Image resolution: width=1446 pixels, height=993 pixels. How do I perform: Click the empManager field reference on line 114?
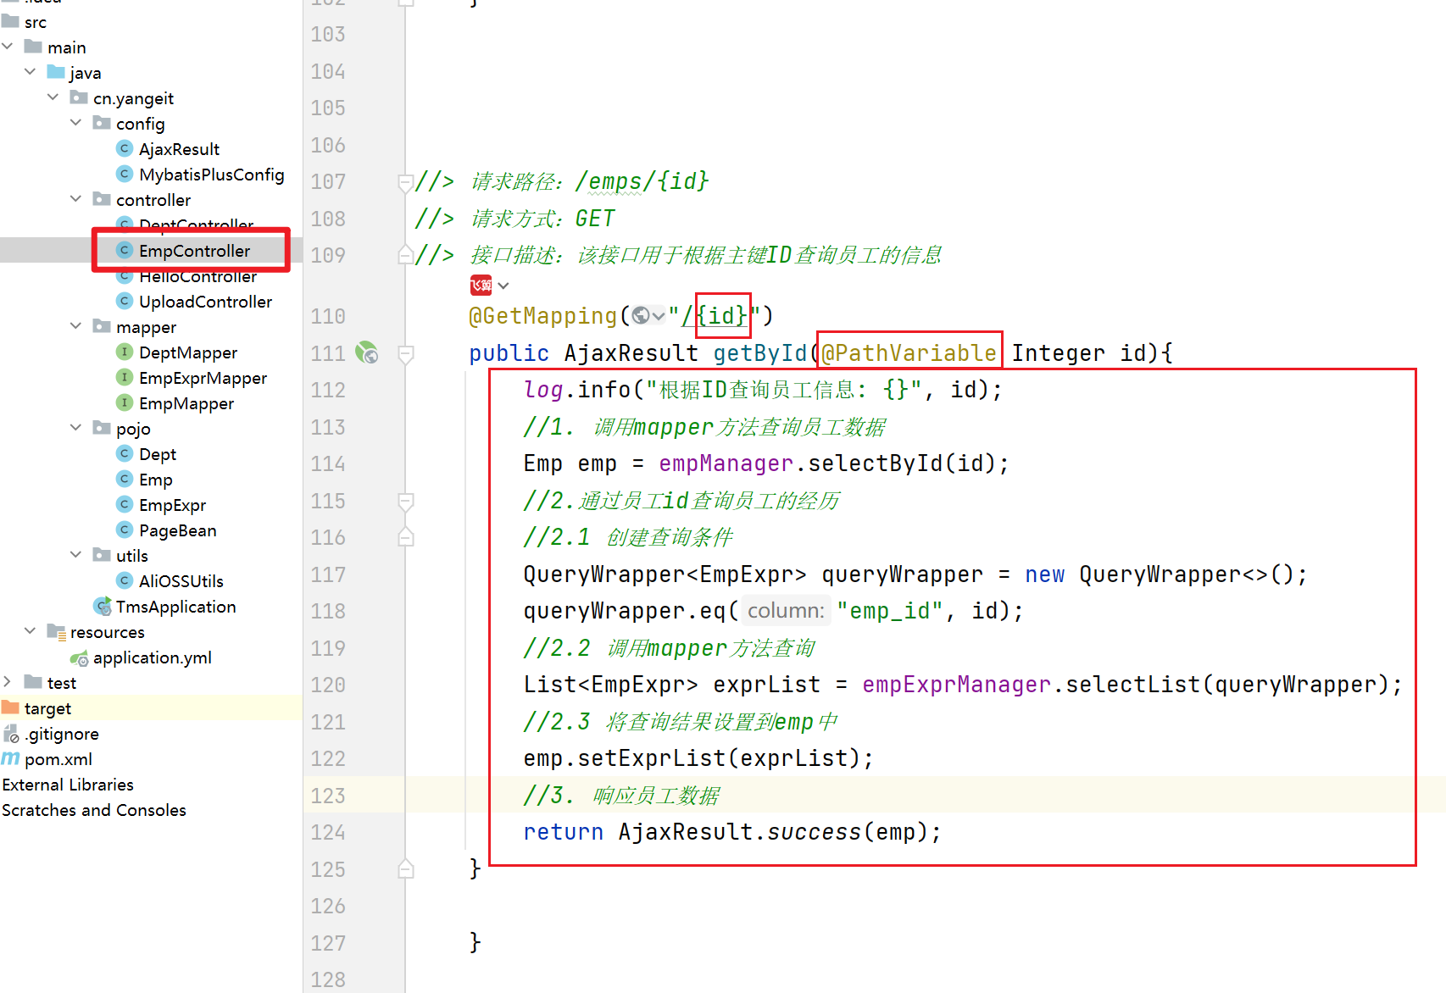coord(726,463)
